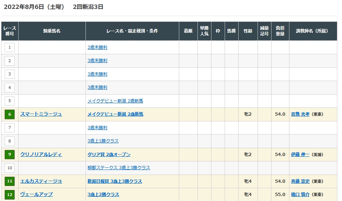
Task: View trainer 斉藤 崇史's profile
Action: [300, 181]
